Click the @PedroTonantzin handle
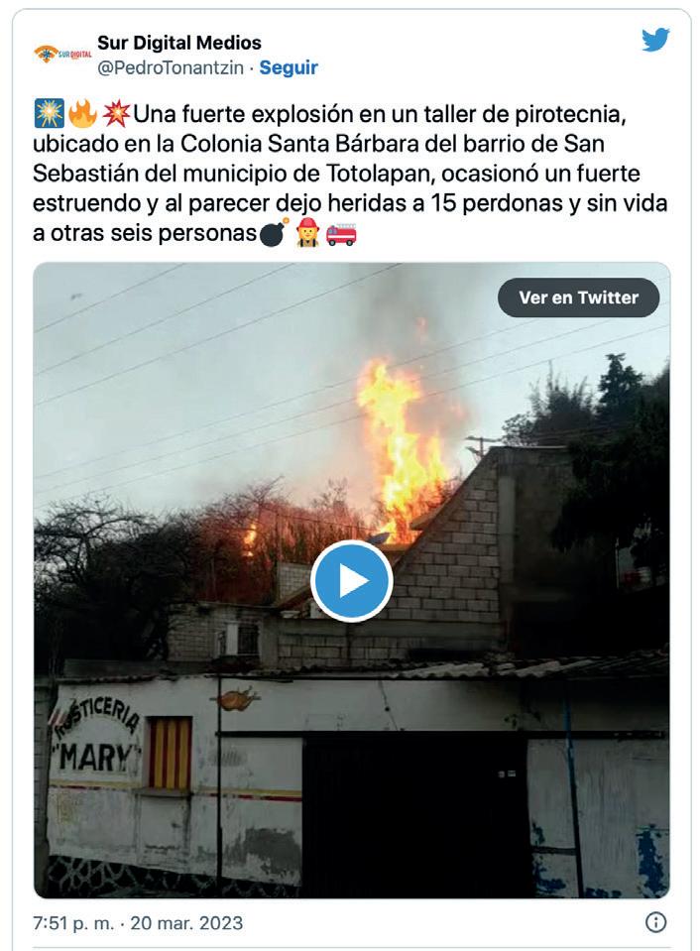This screenshot has height=951, width=700. click(x=171, y=67)
